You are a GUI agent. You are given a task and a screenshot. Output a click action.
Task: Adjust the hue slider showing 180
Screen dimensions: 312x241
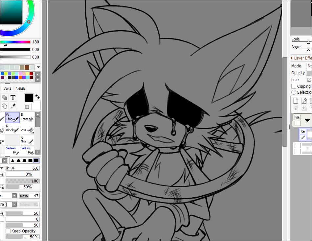point(15,42)
